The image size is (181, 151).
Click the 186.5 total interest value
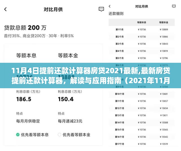(24, 99)
